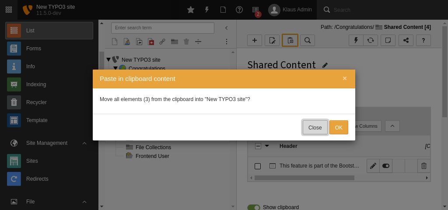Collapse the table with the up chevron button
The width and height of the screenshot is (448, 210).
(392, 126)
